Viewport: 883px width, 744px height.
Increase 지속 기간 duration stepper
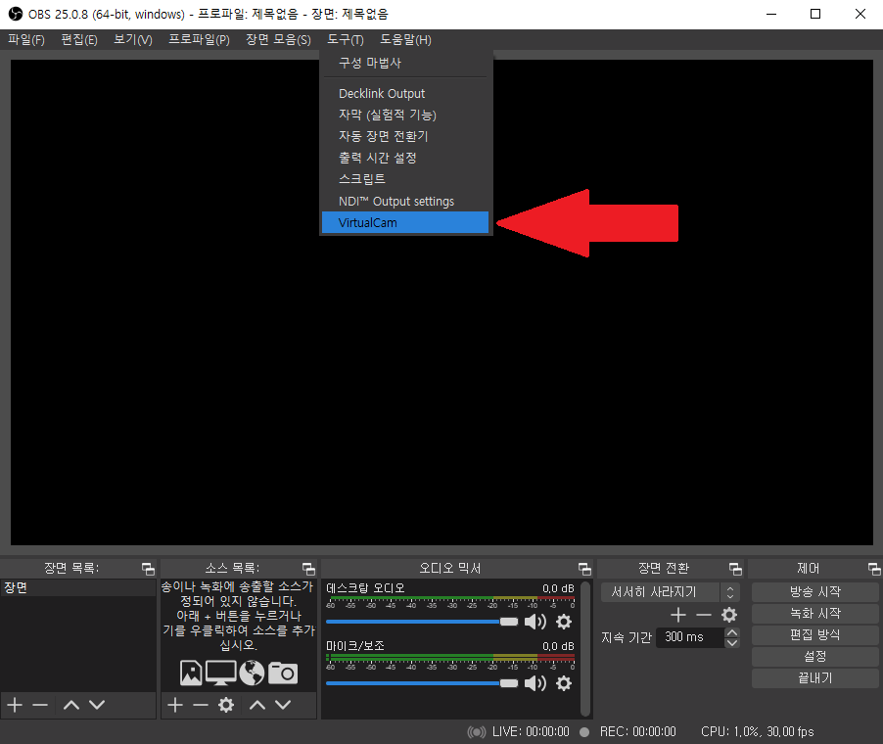click(x=732, y=632)
